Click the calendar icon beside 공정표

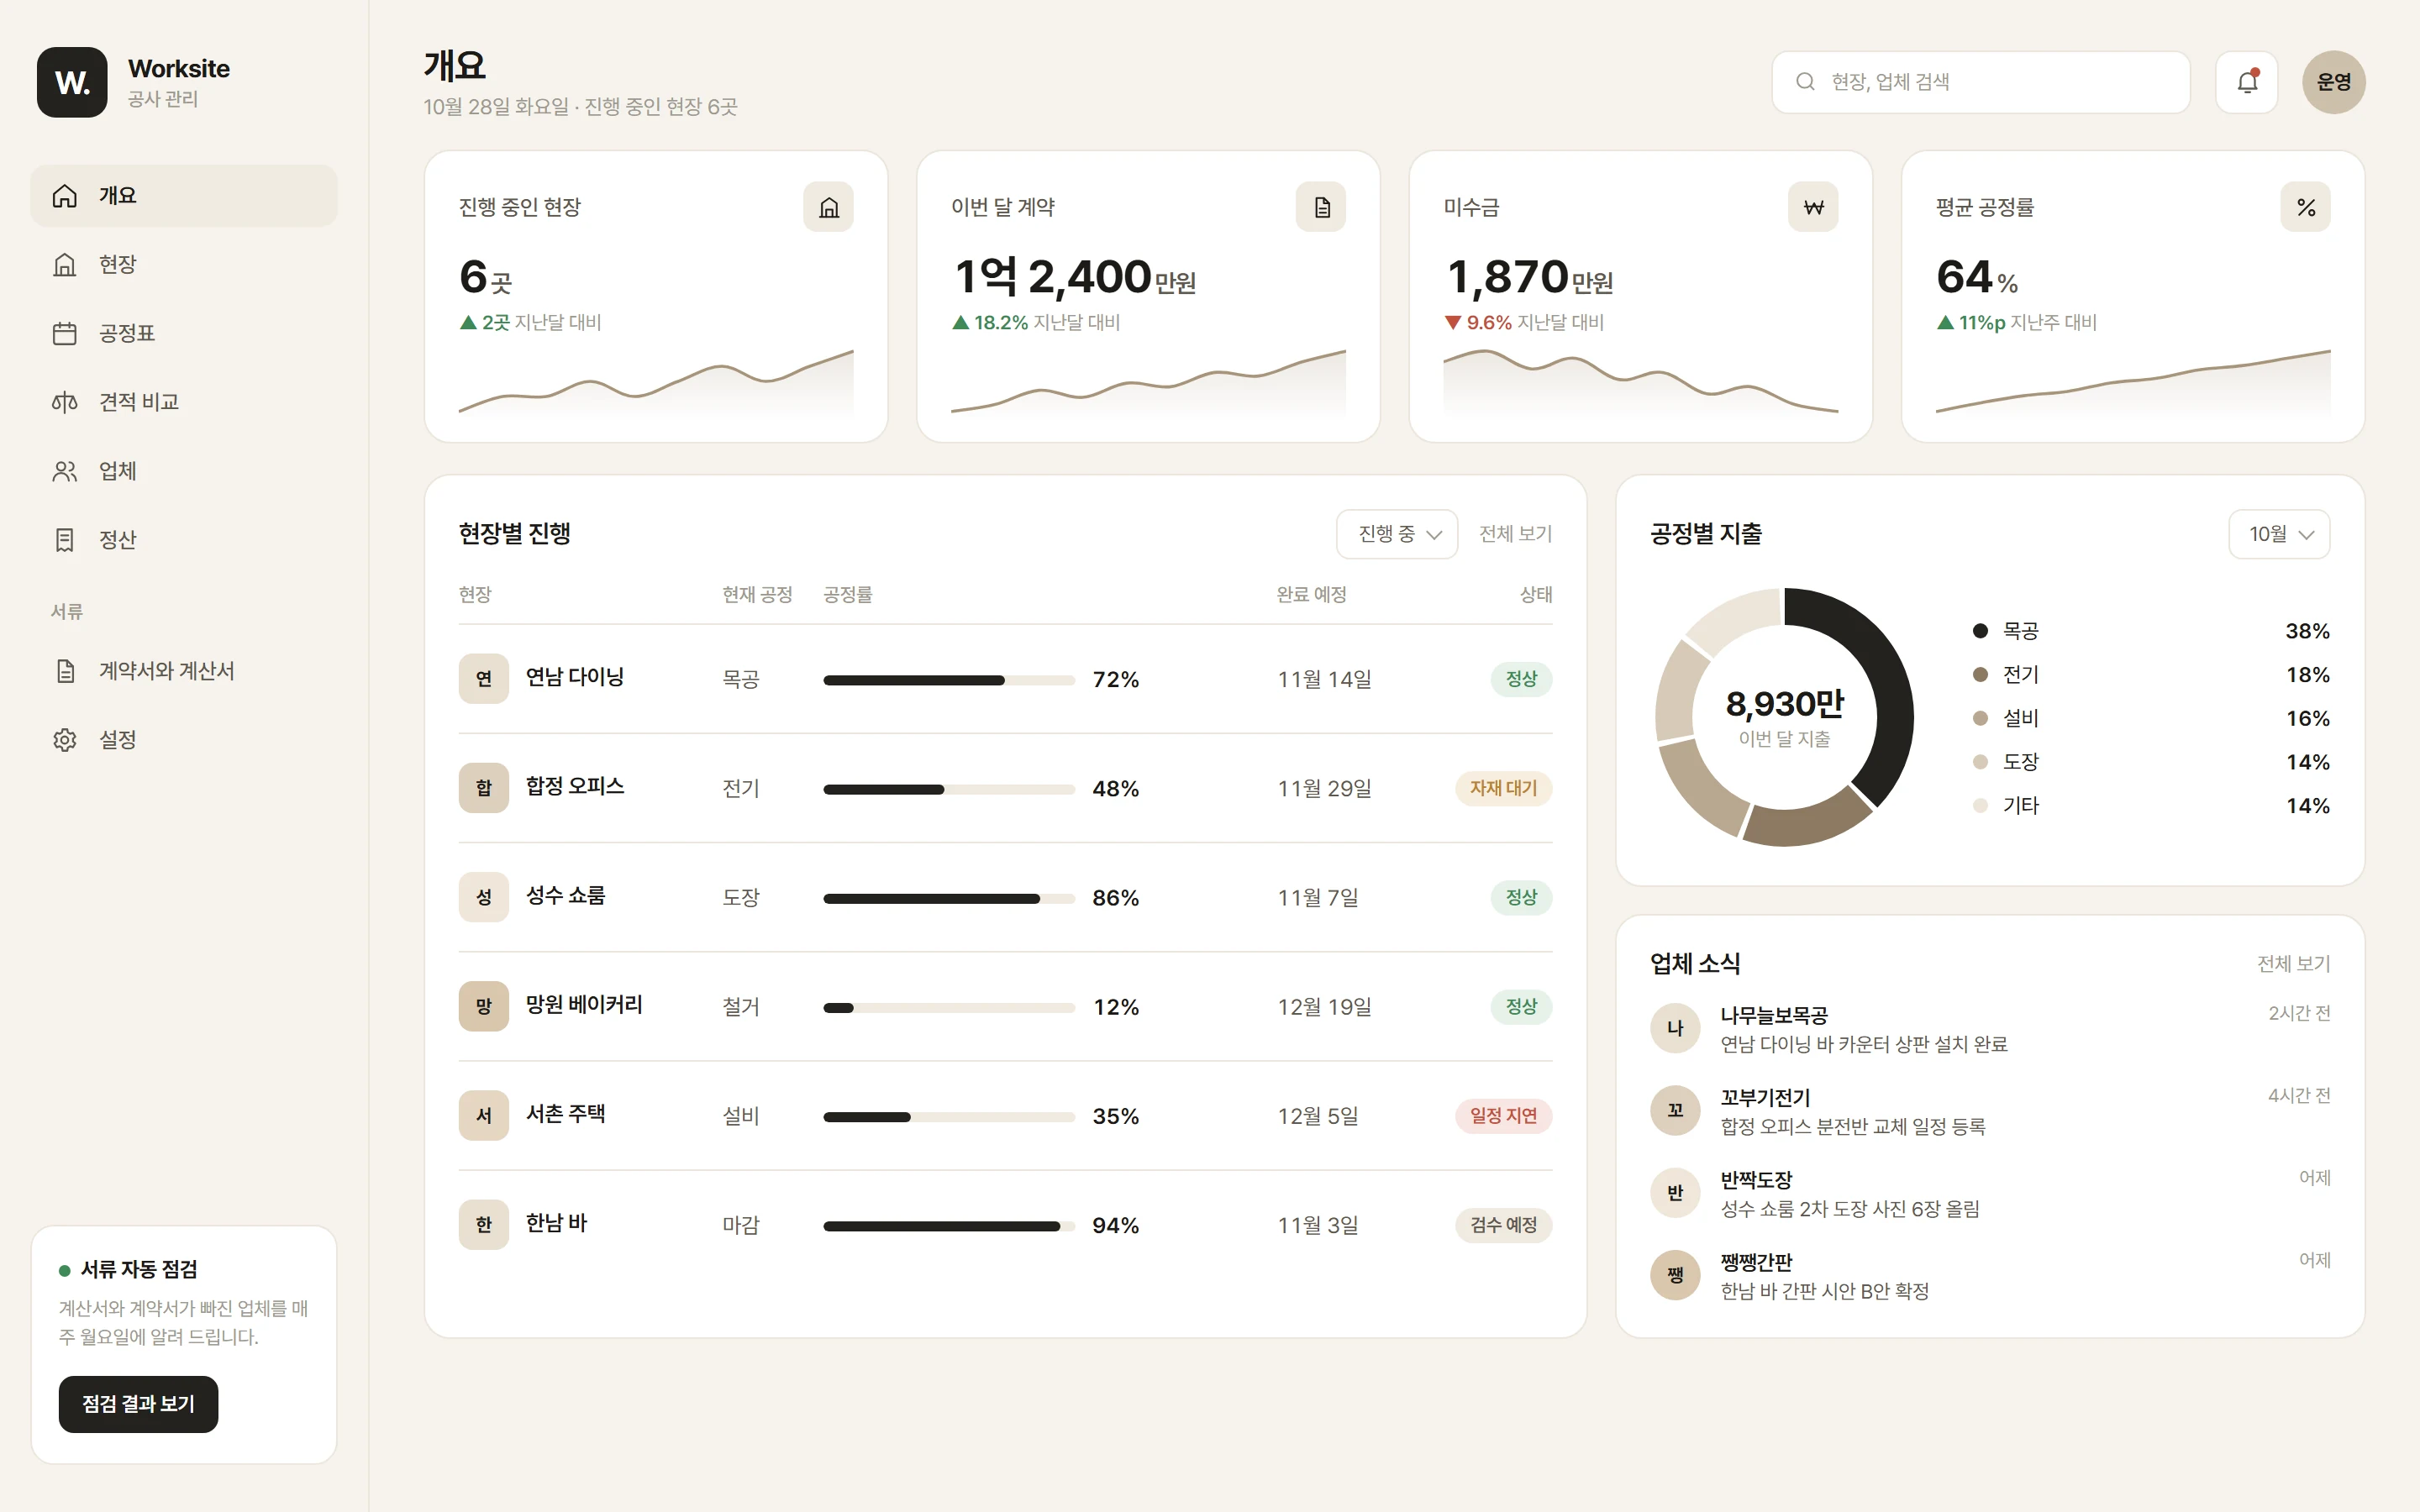point(65,333)
